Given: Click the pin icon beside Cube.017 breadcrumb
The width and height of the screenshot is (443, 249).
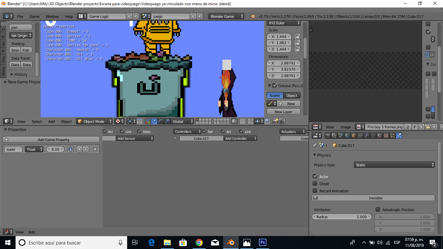Looking at the screenshot, I should click(315, 145).
